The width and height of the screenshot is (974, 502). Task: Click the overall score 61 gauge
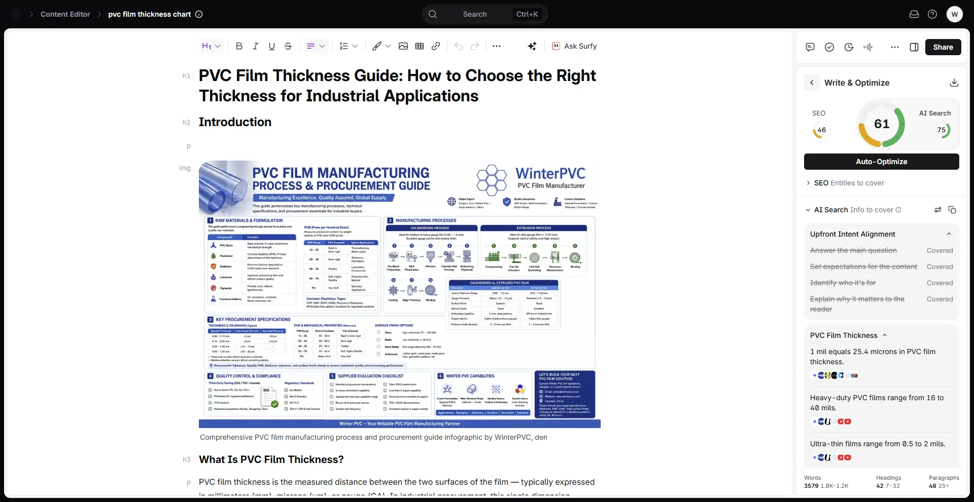tap(882, 124)
